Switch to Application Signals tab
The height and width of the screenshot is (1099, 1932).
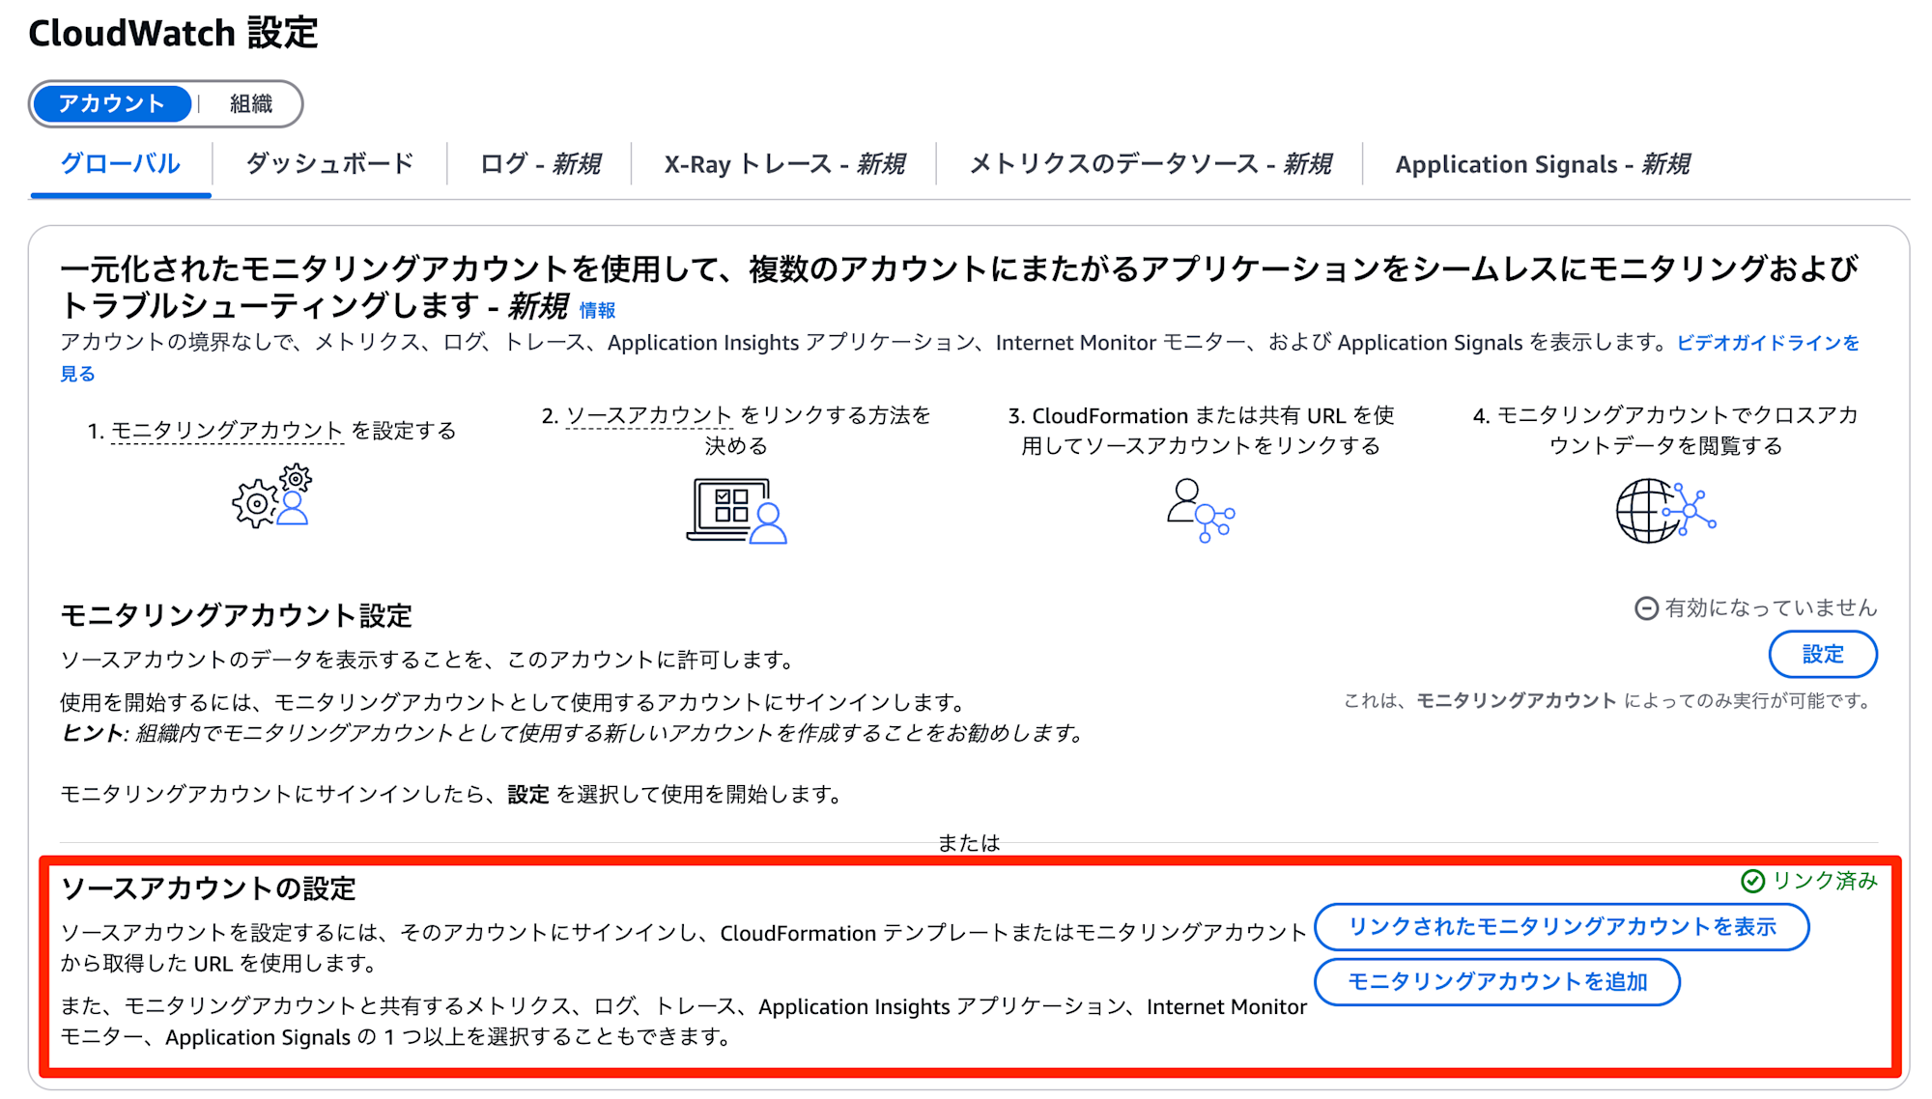(x=1542, y=164)
